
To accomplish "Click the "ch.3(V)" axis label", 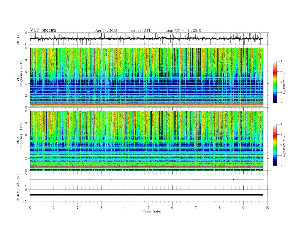I will [x=18, y=180].
